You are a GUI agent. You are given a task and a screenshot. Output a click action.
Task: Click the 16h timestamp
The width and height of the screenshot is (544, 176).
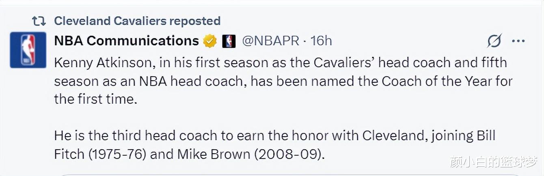coord(321,41)
